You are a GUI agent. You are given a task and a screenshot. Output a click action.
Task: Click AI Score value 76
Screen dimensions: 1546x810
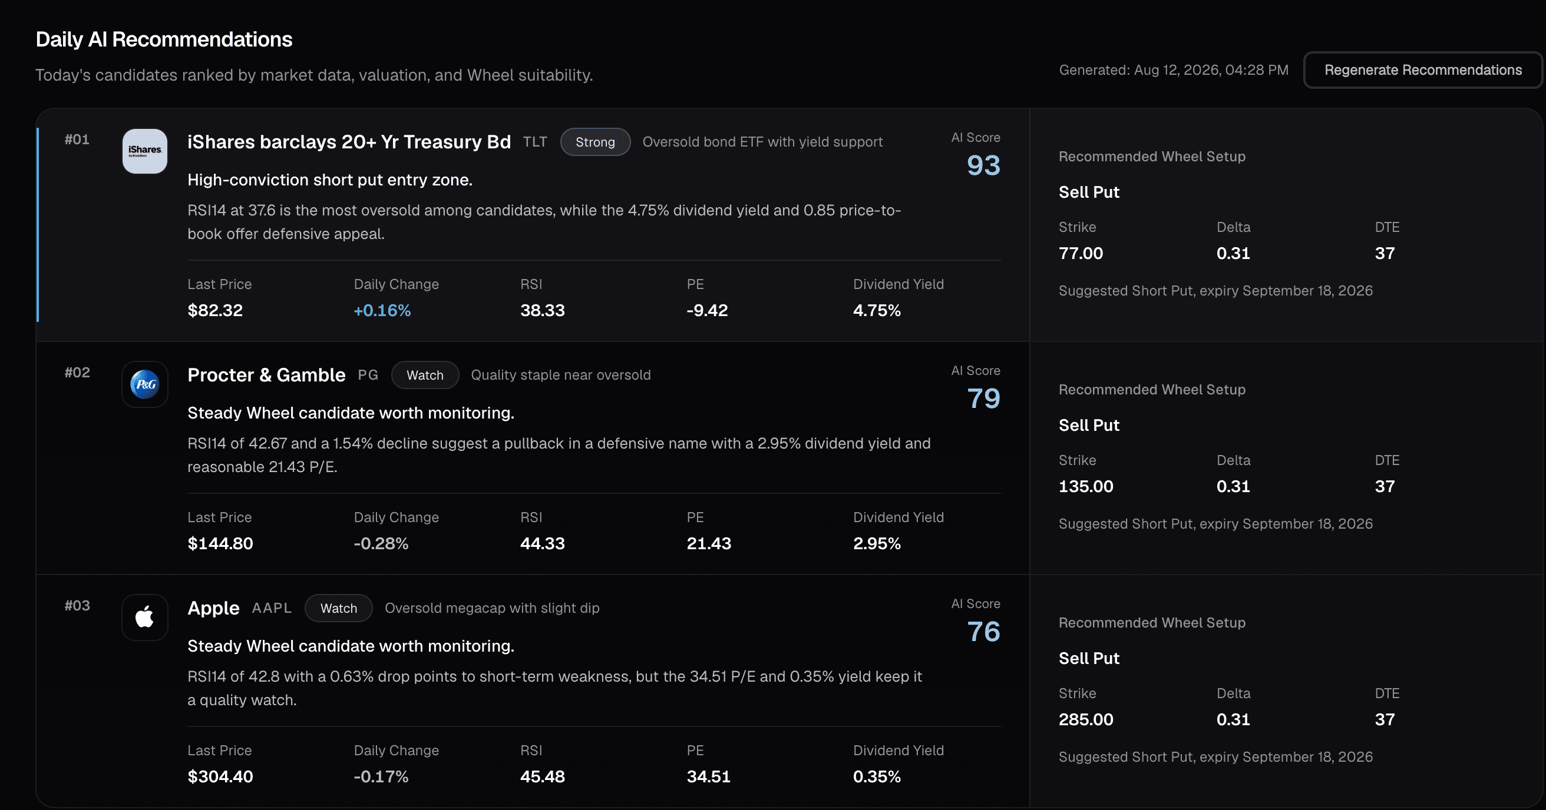(x=984, y=631)
